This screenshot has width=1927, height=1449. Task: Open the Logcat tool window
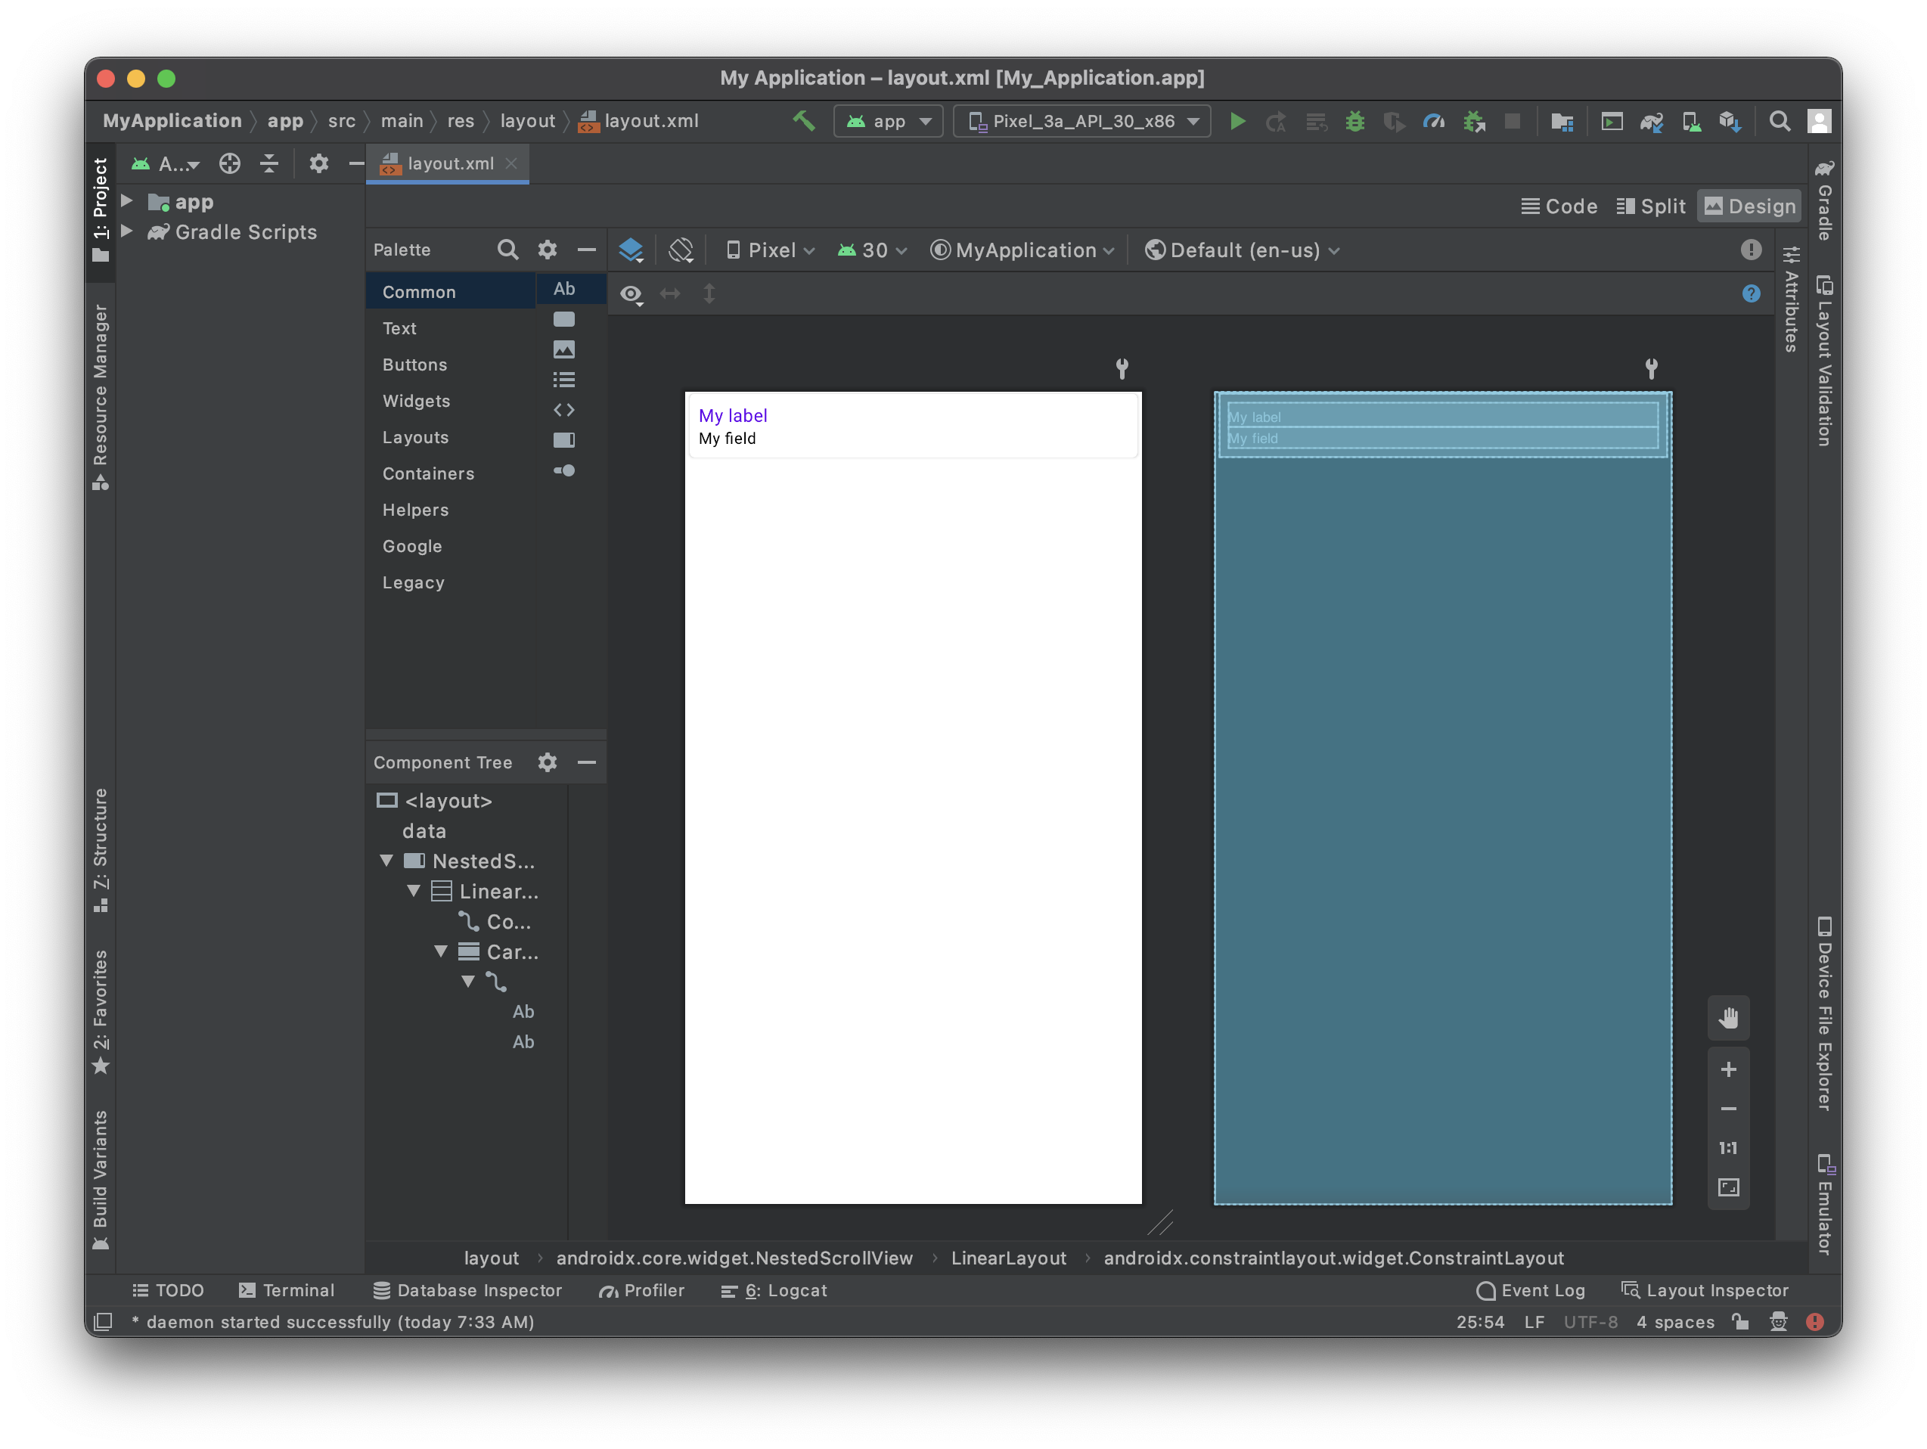point(774,1290)
